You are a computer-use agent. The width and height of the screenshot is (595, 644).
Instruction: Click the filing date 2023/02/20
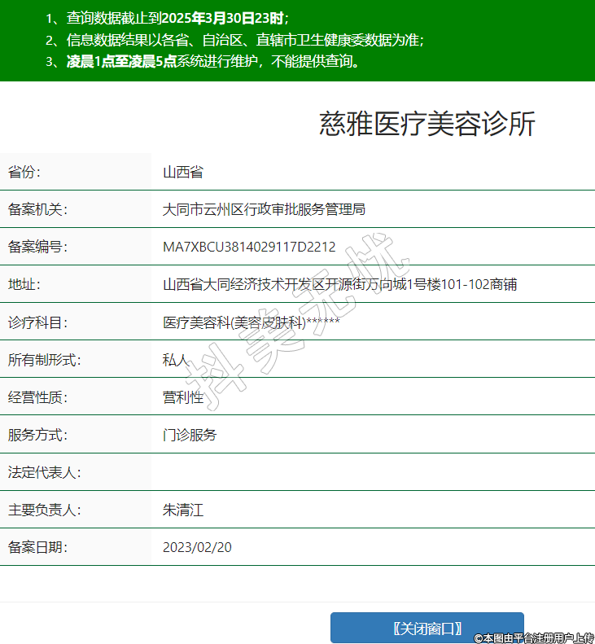pos(197,547)
